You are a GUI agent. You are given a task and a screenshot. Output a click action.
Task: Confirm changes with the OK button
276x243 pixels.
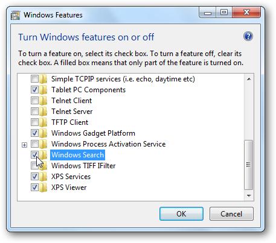click(181, 214)
